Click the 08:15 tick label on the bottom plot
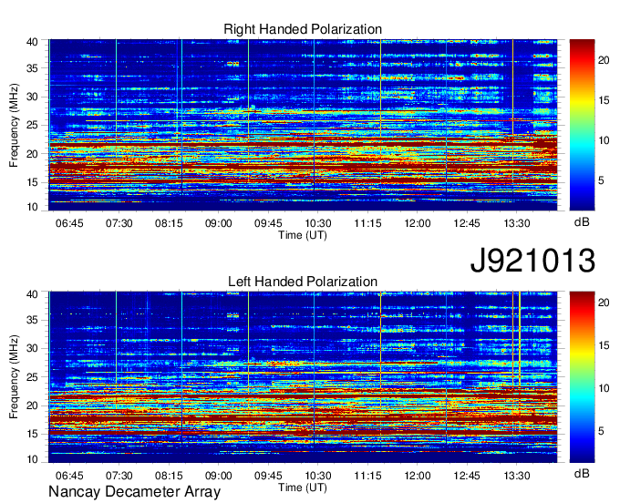This screenshot has width=620, height=503. pyautogui.click(x=169, y=476)
